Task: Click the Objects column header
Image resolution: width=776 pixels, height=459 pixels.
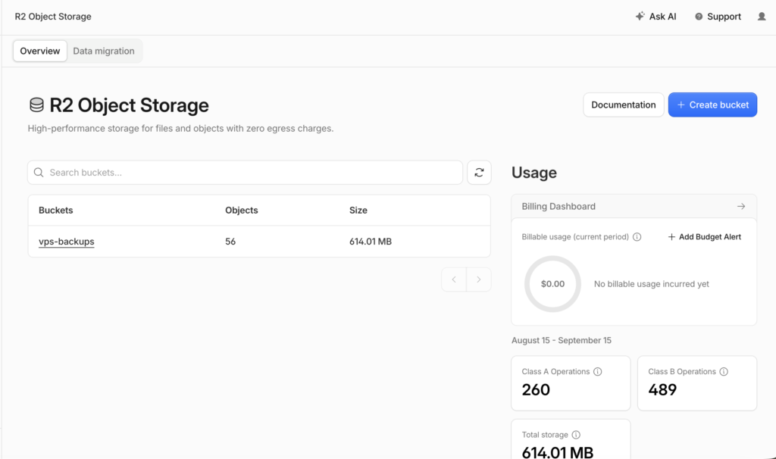Action: click(242, 211)
